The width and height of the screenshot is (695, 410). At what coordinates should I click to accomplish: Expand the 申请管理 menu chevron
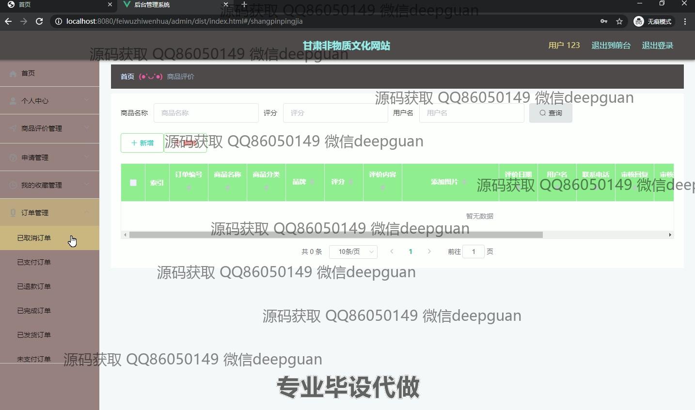[x=86, y=157]
